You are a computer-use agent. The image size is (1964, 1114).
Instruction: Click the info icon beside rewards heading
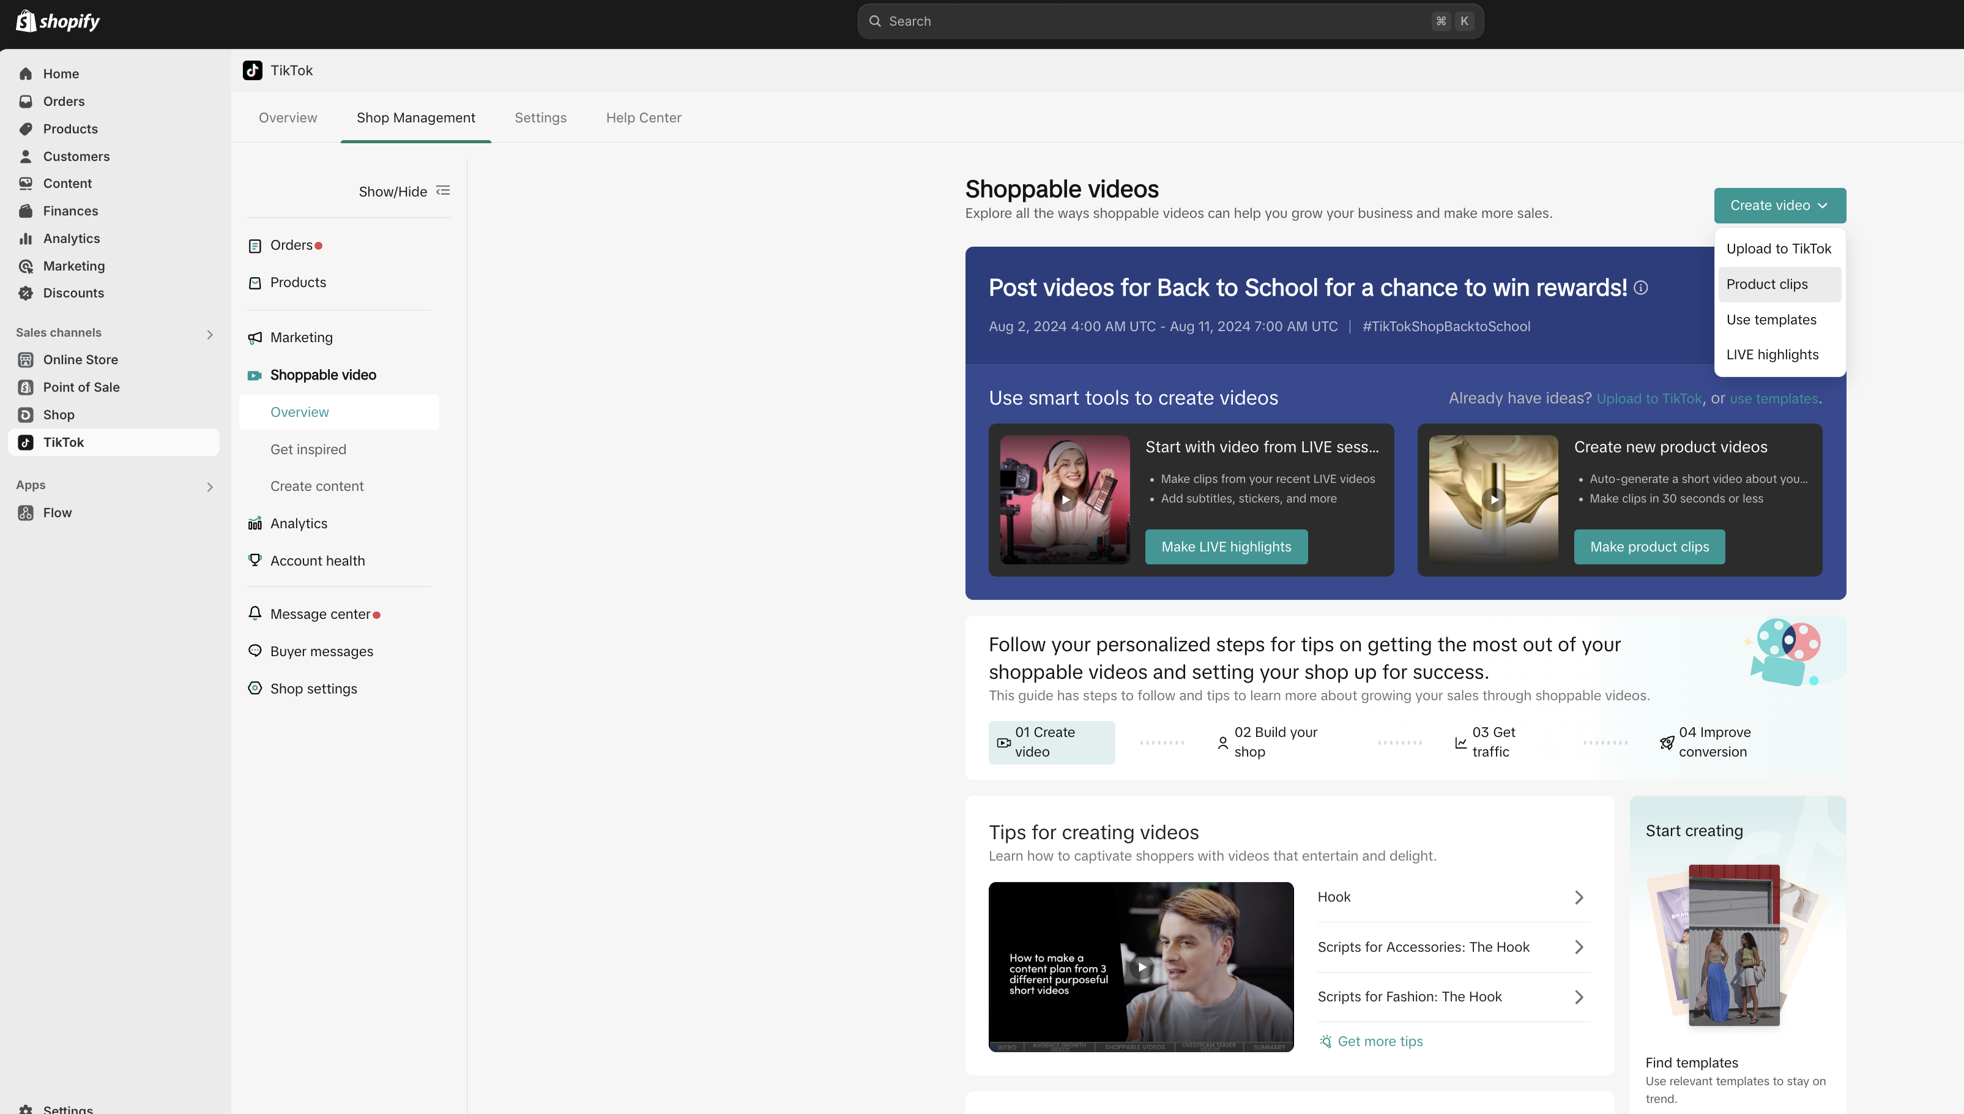pyautogui.click(x=1640, y=288)
